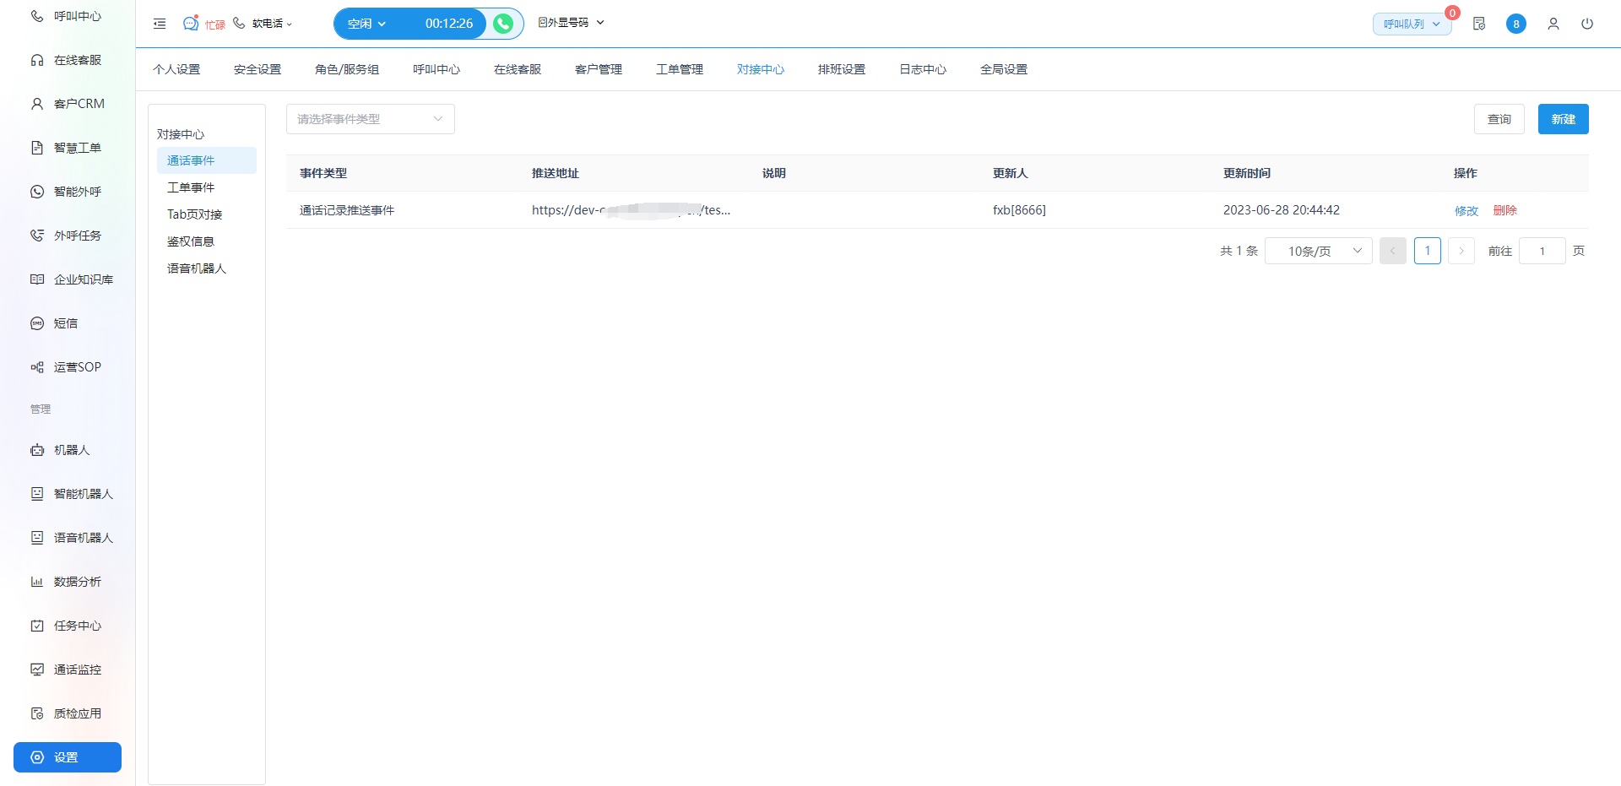The height and width of the screenshot is (786, 1621).
Task: Open the 空闲 status dropdown
Action: [x=367, y=24]
